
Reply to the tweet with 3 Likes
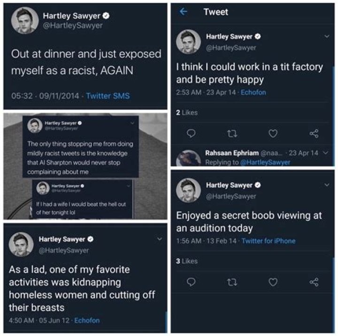[191, 282]
